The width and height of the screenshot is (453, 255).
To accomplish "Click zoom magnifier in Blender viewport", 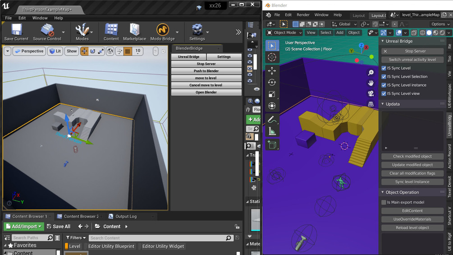I will point(371,73).
